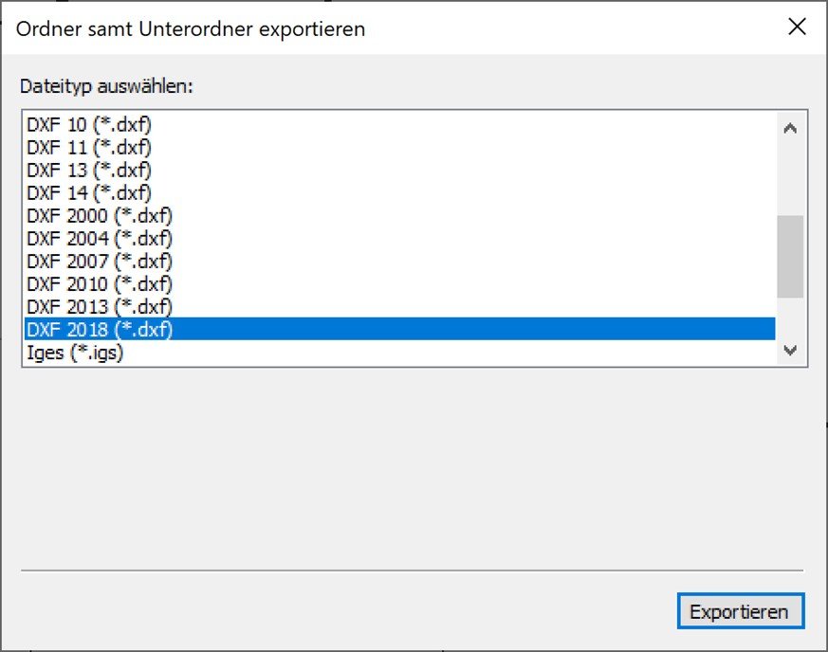Choose the DXF 2013 (*.dxf) option
The height and width of the screenshot is (652, 828).
[x=100, y=307]
